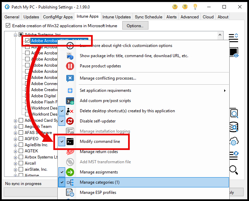This screenshot has height=201, width=249.
Task: Click the database search icon in sidebar
Action: 234,127
